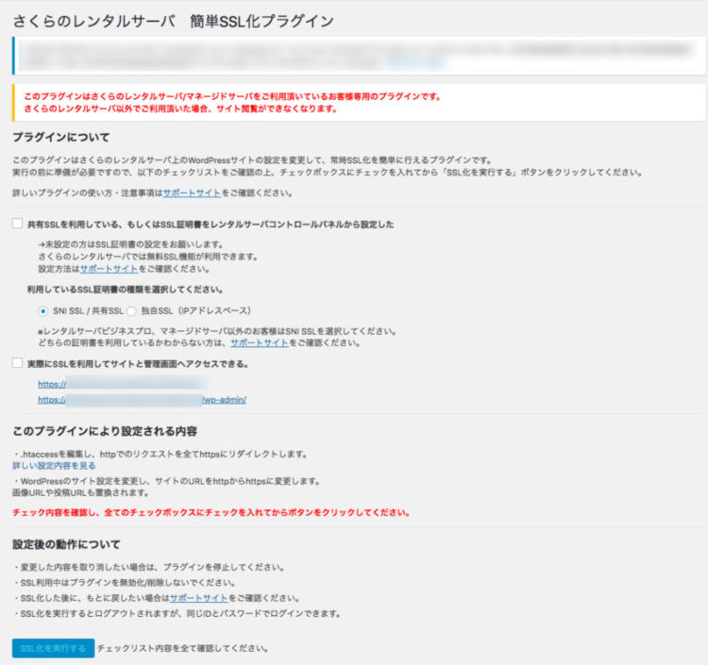Select the 独自SSL (IPアドレスベース) radio button
The image size is (708, 665).
[131, 311]
